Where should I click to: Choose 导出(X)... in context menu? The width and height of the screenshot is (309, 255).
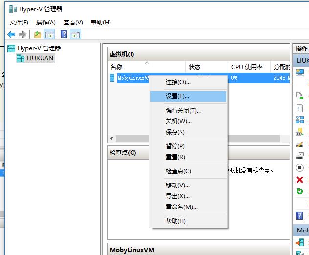coord(188,196)
